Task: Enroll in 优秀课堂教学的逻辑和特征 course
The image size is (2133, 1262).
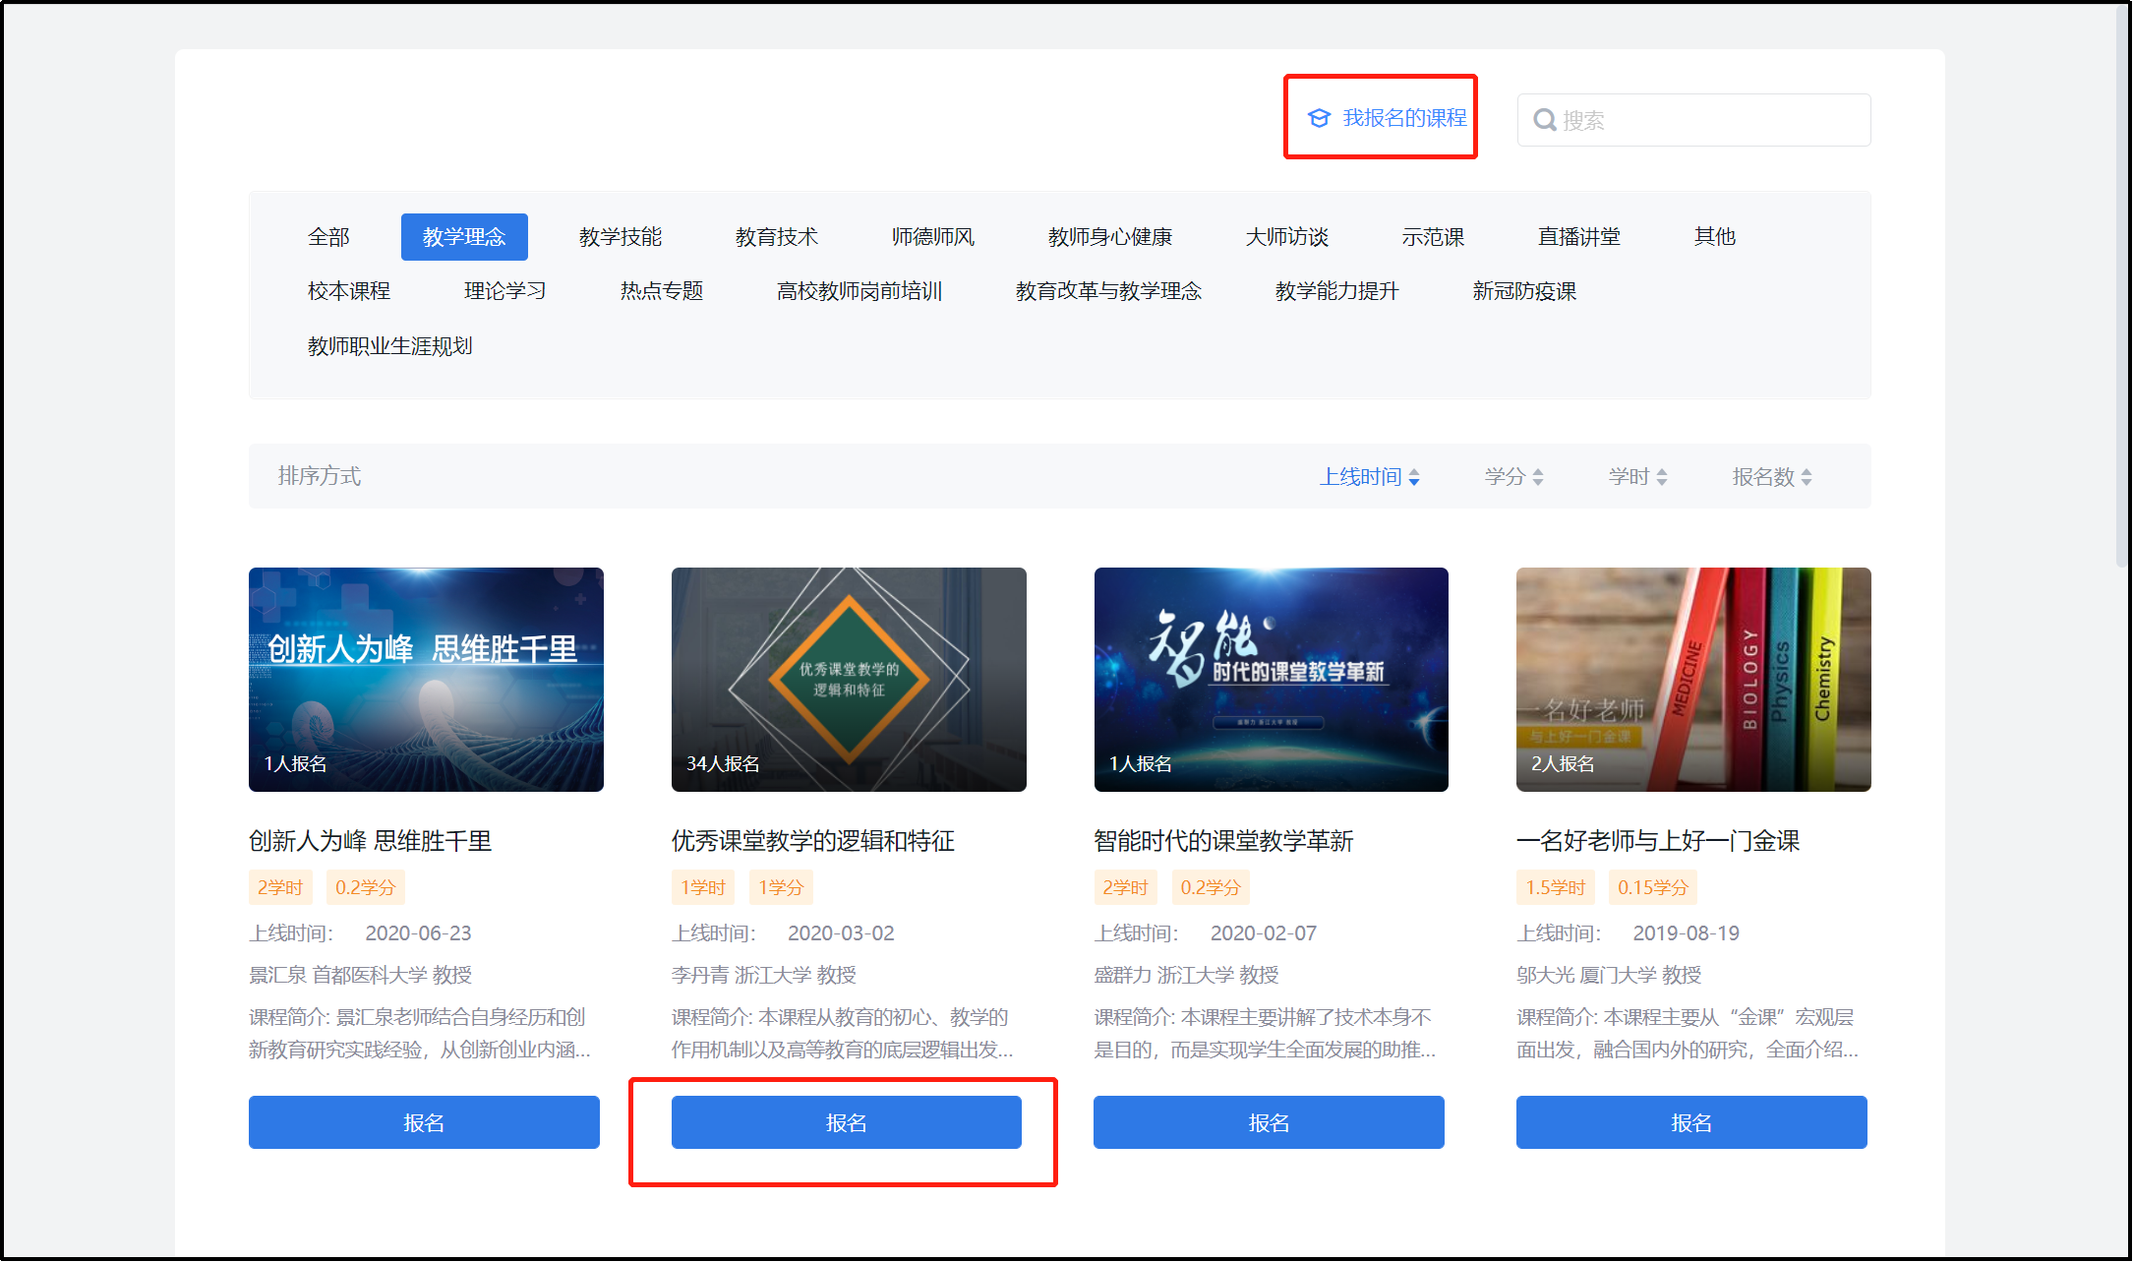Action: [x=846, y=1122]
